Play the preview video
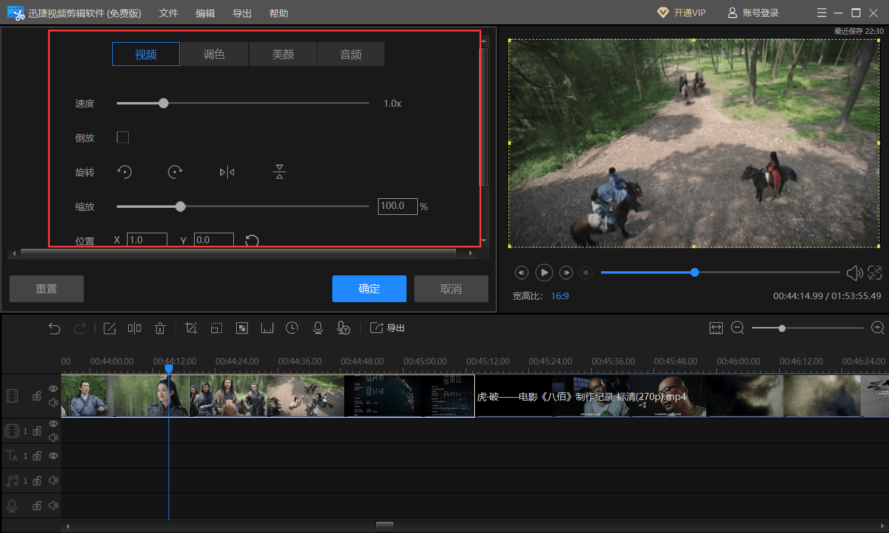 pyautogui.click(x=544, y=272)
